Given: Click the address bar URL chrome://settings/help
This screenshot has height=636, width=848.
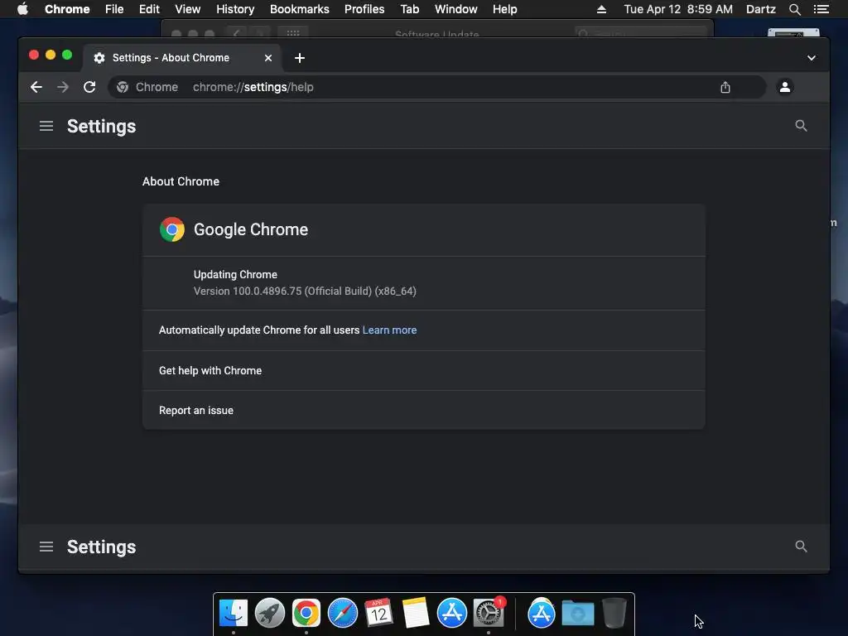Looking at the screenshot, I should 253,87.
